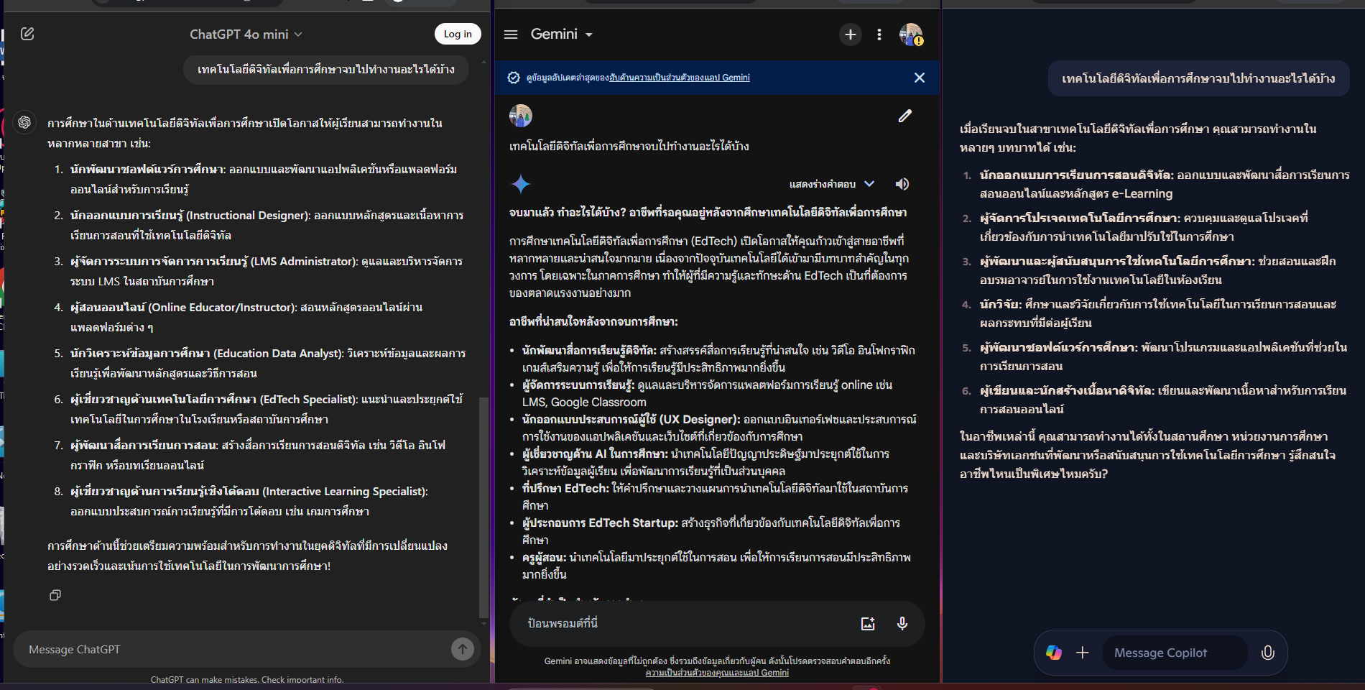Click the ChatGPT new chat compose icon
The height and width of the screenshot is (690, 1365).
tap(27, 34)
